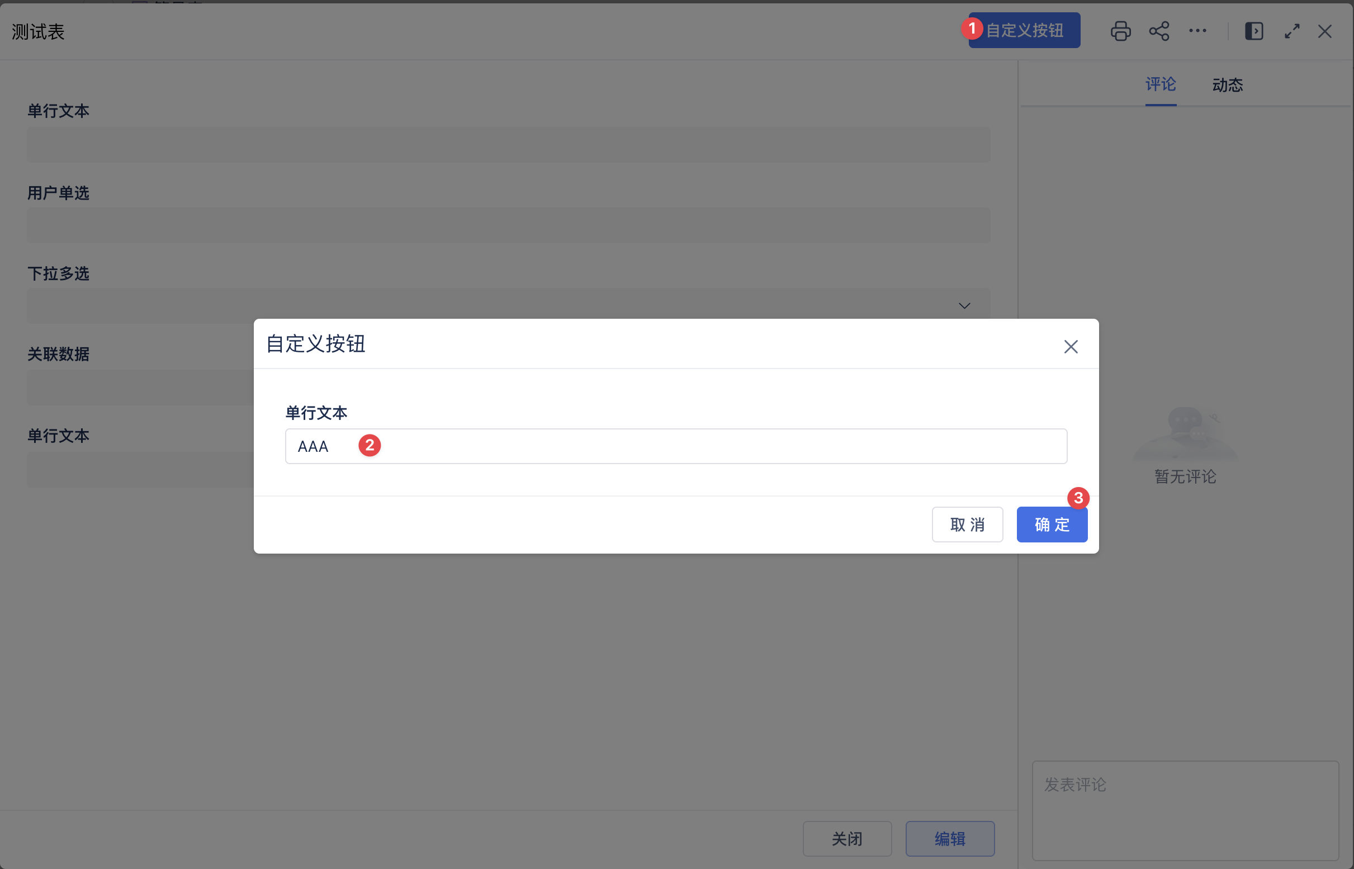1354x869 pixels.
Task: Open the 下拉多选 multi-select dropdown
Action: [x=964, y=305]
